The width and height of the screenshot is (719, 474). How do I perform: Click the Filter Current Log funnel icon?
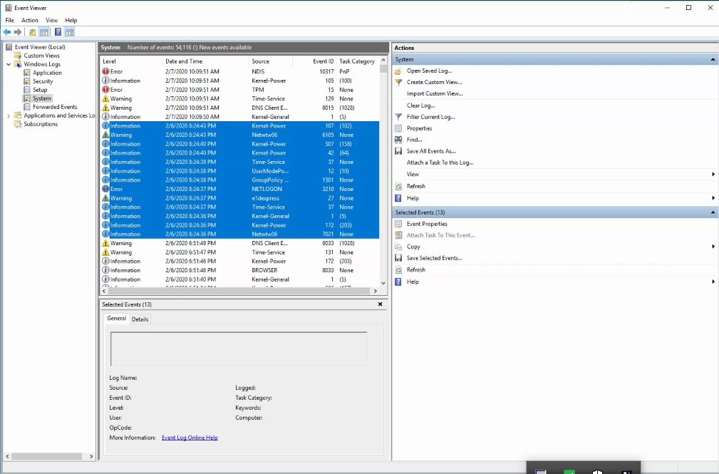click(x=398, y=117)
